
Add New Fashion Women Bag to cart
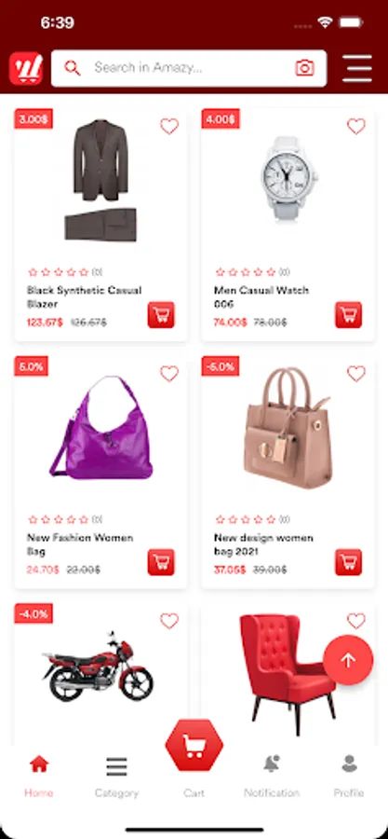161,562
